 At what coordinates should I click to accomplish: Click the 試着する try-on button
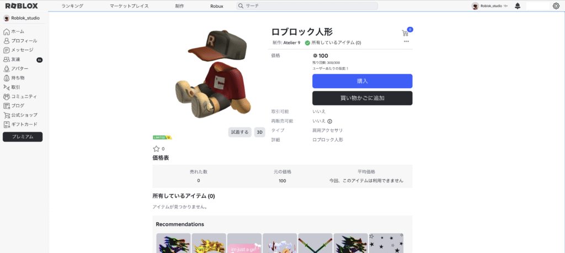[x=239, y=132]
